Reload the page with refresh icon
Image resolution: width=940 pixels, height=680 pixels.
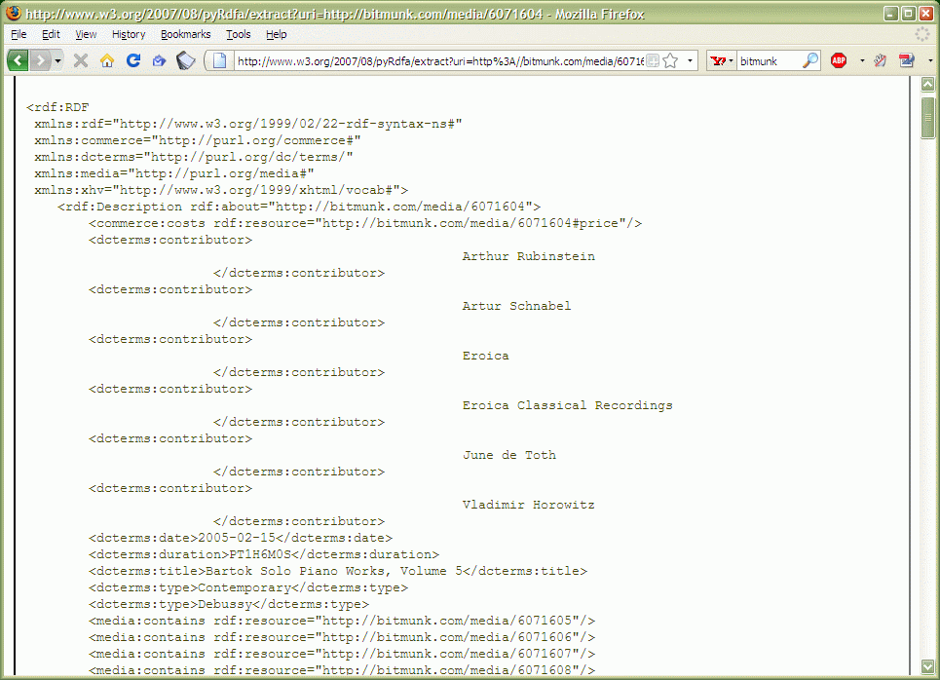[133, 60]
